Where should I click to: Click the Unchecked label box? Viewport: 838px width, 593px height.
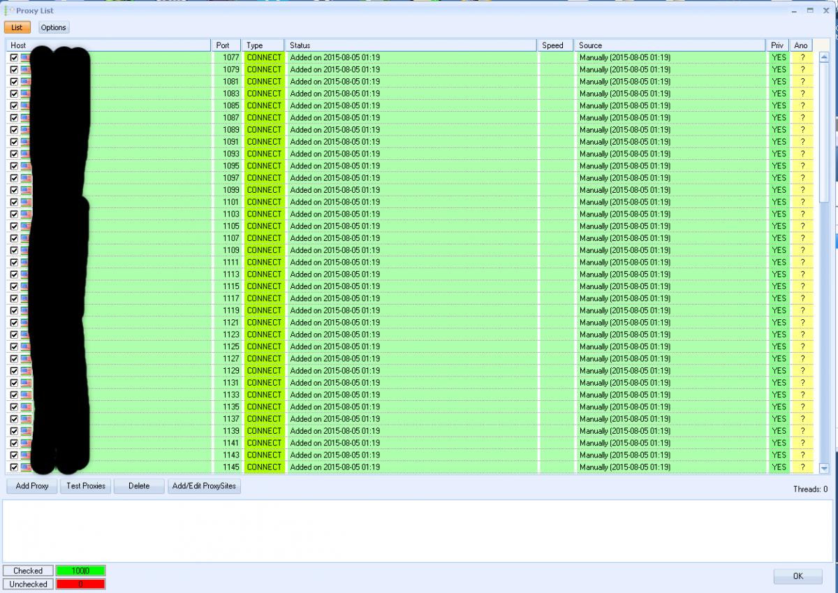point(28,584)
